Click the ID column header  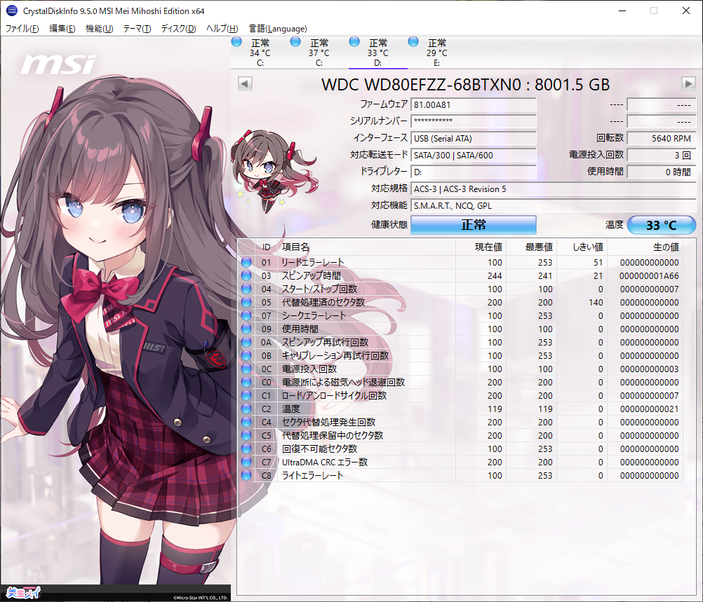(x=267, y=247)
